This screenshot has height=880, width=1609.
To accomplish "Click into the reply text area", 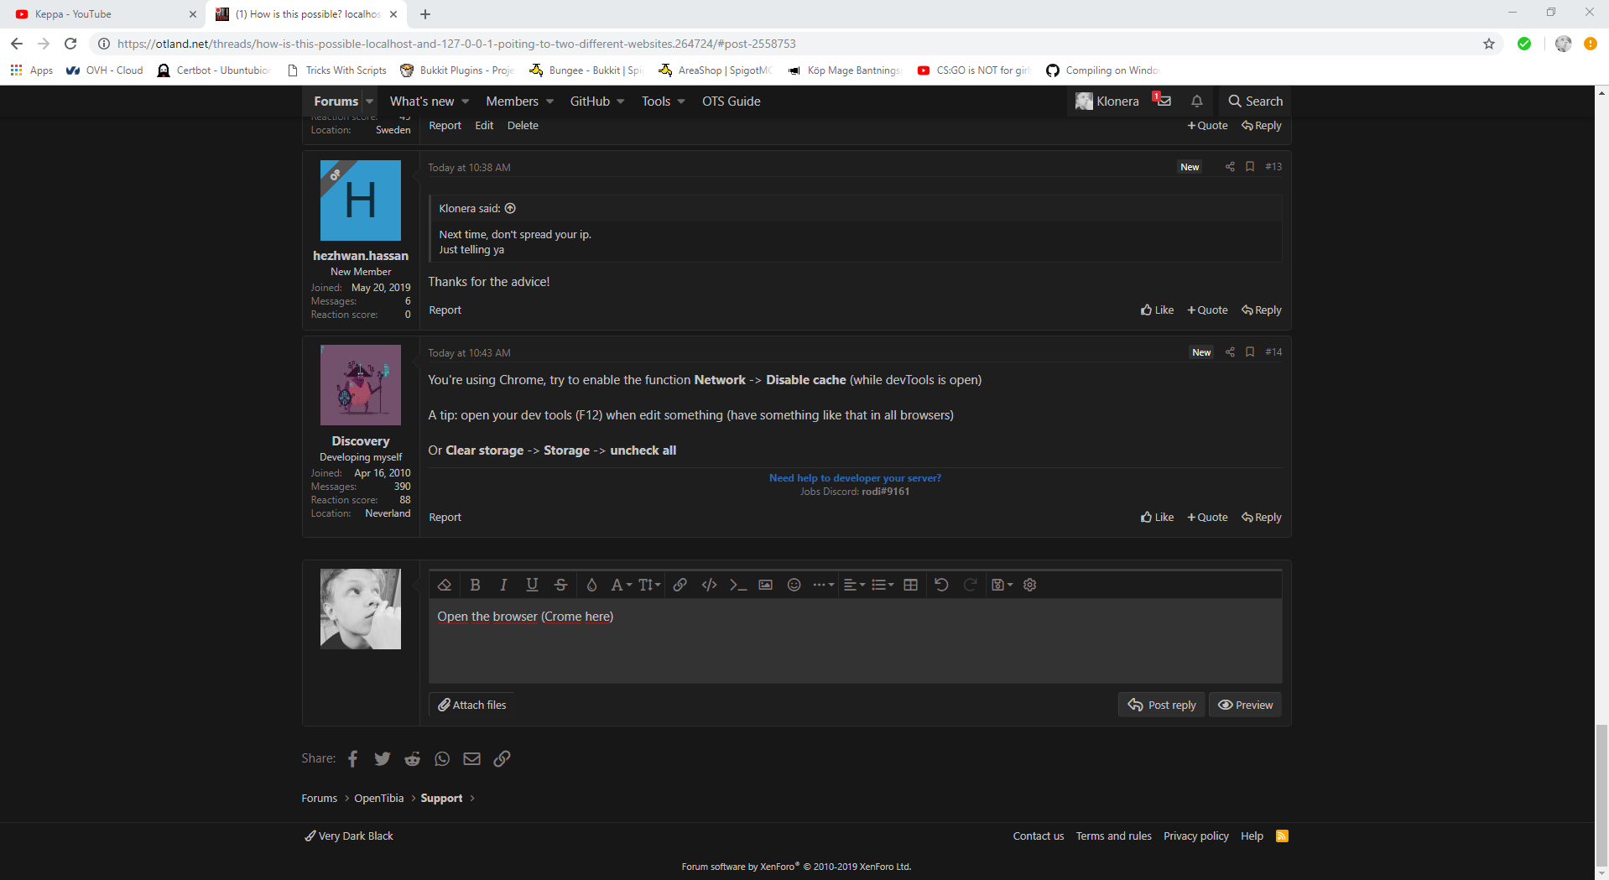I will pyautogui.click(x=855, y=640).
